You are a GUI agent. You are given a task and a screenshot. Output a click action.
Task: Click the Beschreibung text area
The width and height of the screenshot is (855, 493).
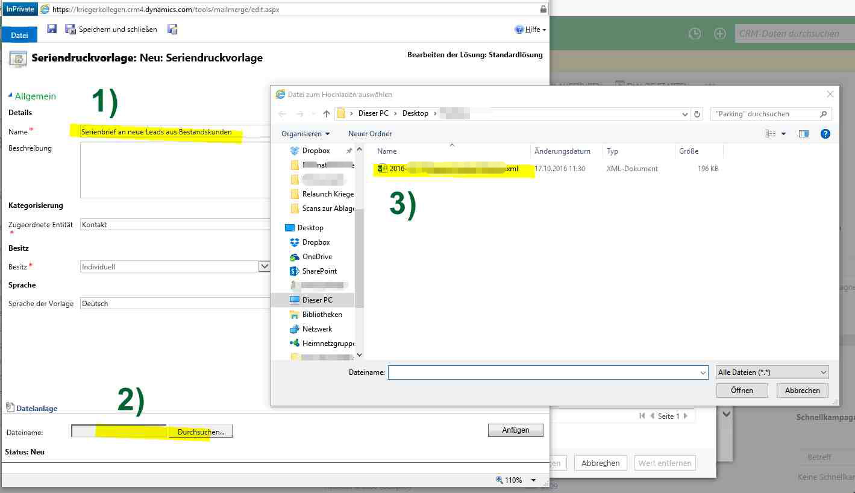tap(175, 170)
